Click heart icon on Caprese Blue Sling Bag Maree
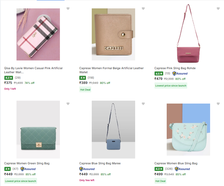Screen dimensions: 224x186 pos(143,104)
